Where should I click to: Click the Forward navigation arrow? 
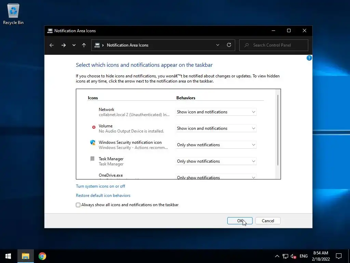pos(63,45)
